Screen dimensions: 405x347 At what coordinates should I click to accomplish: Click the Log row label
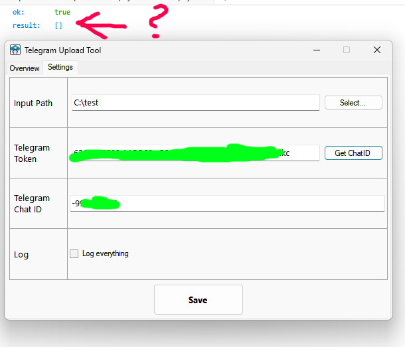(21, 255)
